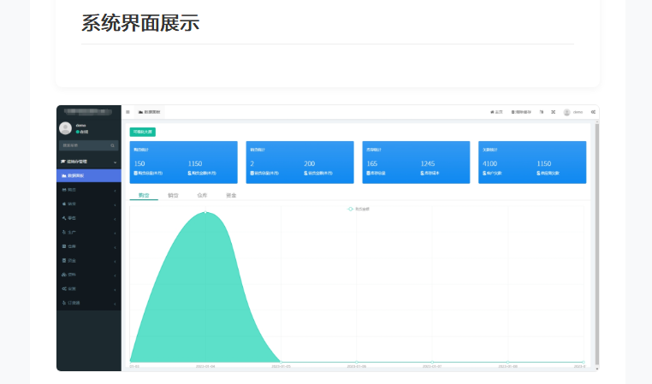Click the 资料 icon in sidebar
The image size is (652, 384).
(63, 275)
